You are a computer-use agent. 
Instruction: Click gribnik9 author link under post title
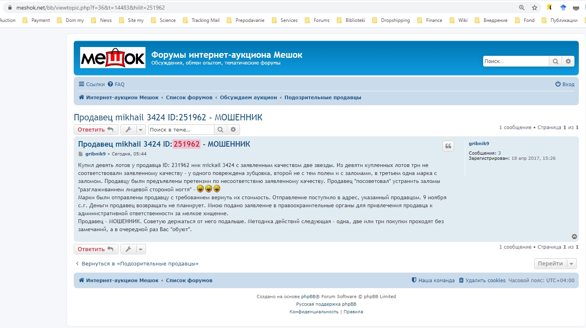pyautogui.click(x=95, y=154)
